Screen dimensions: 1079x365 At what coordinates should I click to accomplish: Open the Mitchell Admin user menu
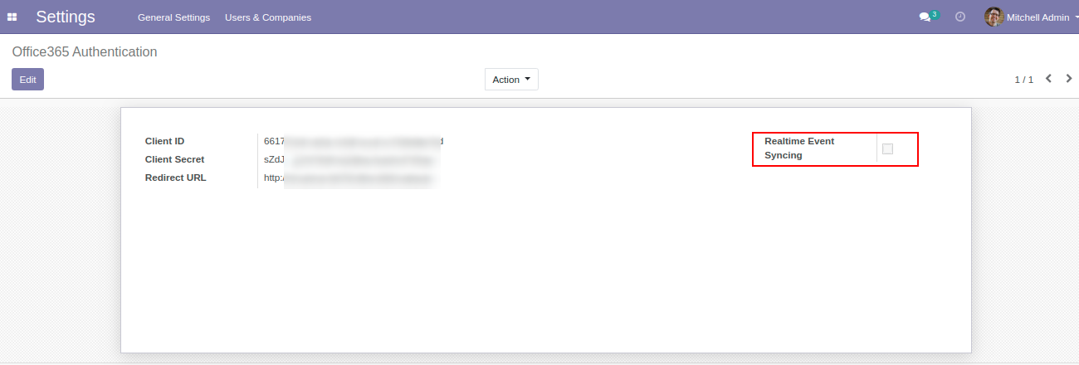(1037, 17)
